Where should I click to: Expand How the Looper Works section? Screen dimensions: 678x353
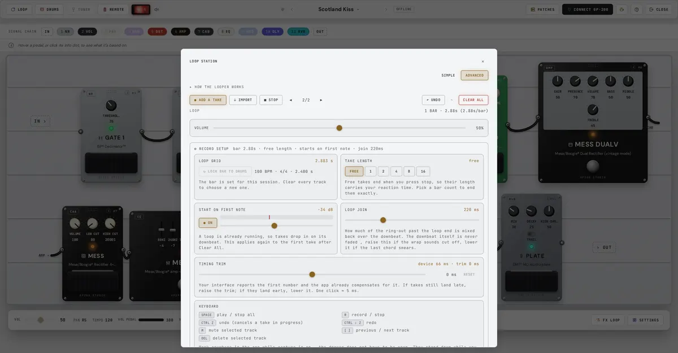tap(217, 87)
